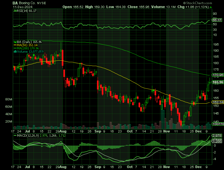Click 'Nov' on the price chart date axis
Image resolution: width=224 pixels, height=170 pixels.
click(x=166, y=131)
